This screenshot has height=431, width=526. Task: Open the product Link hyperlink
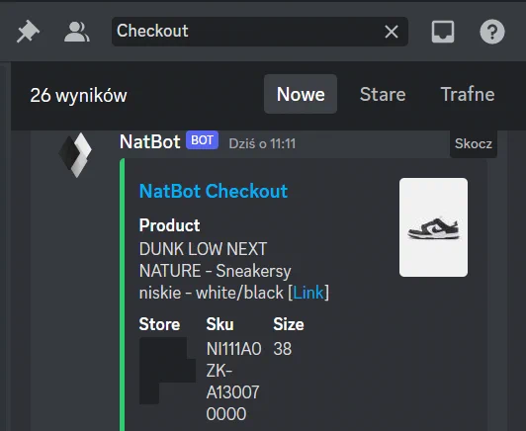tap(308, 293)
